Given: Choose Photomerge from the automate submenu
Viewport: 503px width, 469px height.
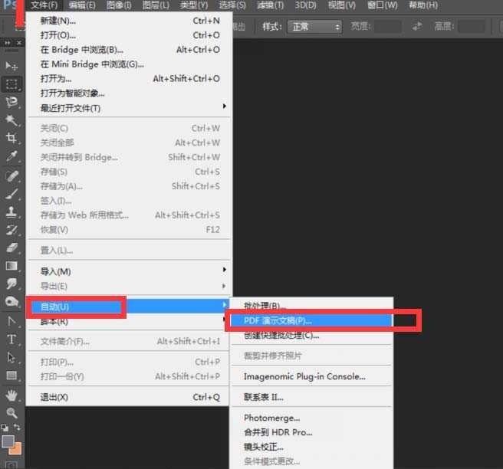Looking at the screenshot, I should [x=272, y=418].
